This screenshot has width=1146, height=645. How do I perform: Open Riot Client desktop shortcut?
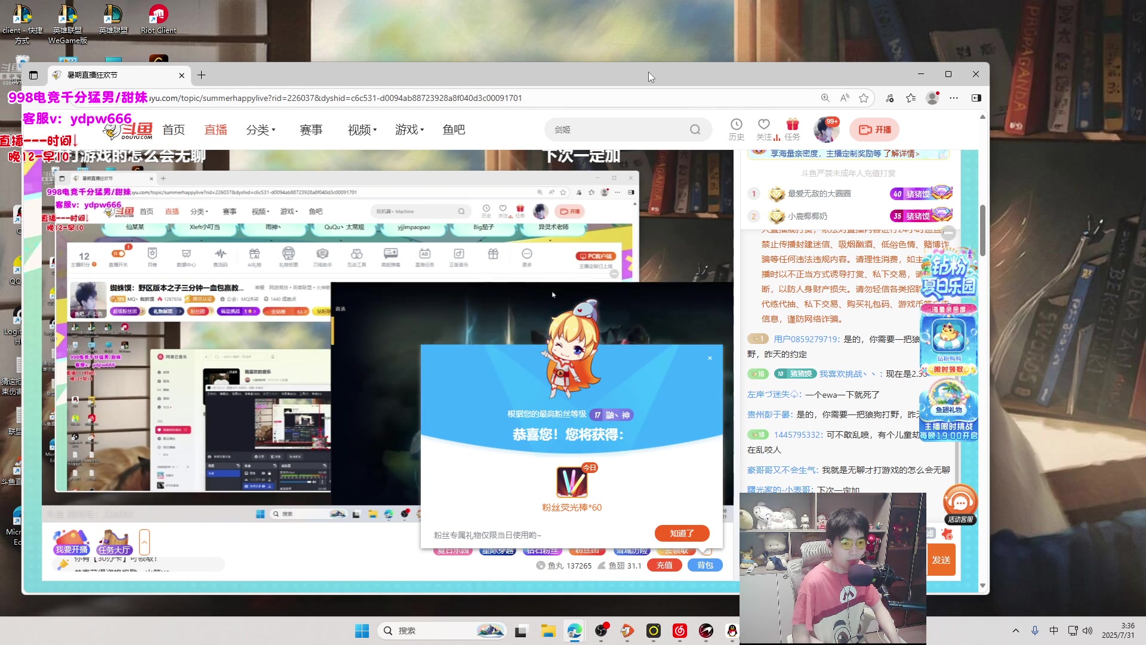click(x=158, y=19)
